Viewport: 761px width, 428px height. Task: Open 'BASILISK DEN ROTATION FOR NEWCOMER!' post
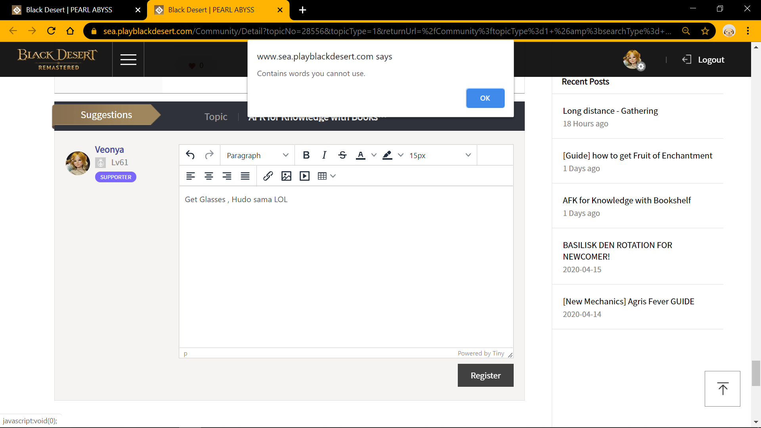(x=617, y=251)
